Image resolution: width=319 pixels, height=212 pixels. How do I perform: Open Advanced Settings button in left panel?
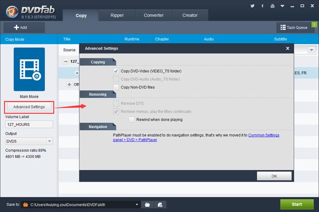29,107
